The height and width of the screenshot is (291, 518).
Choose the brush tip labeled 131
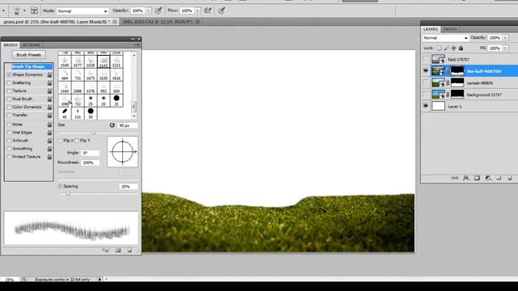[x=78, y=113]
